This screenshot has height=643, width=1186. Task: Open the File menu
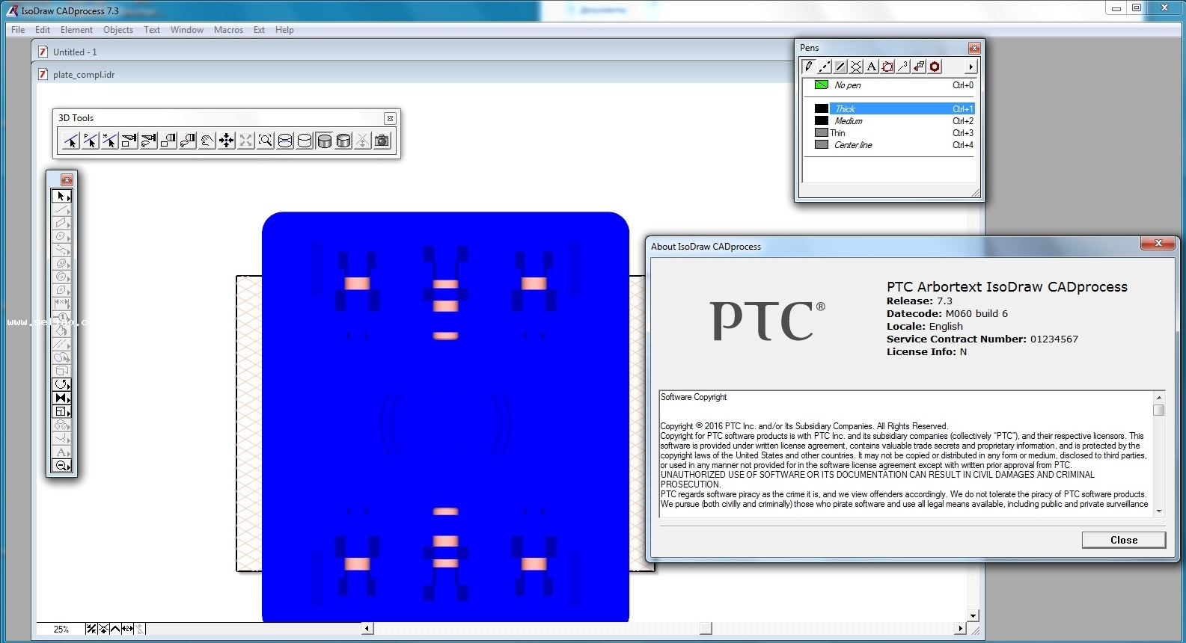[18, 30]
